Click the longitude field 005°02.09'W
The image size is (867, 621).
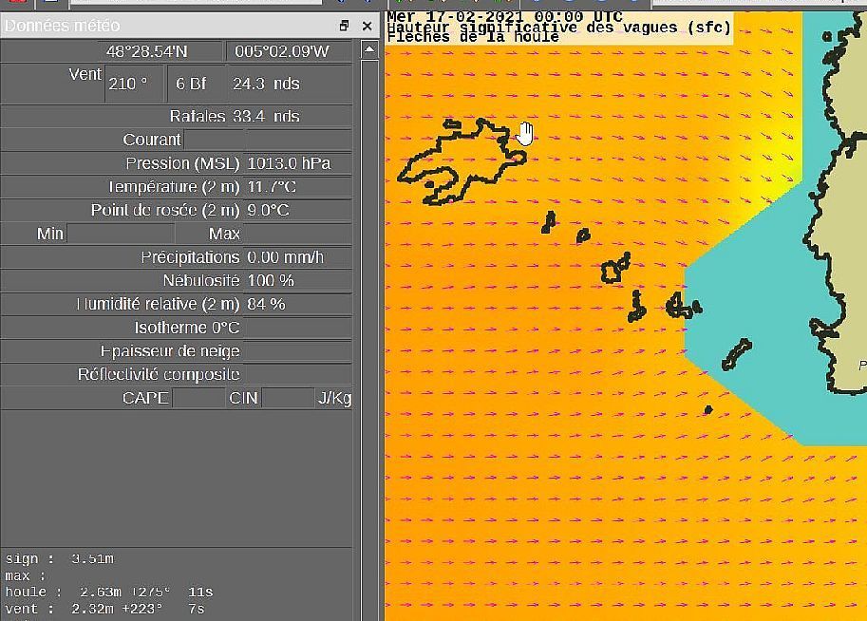point(288,51)
